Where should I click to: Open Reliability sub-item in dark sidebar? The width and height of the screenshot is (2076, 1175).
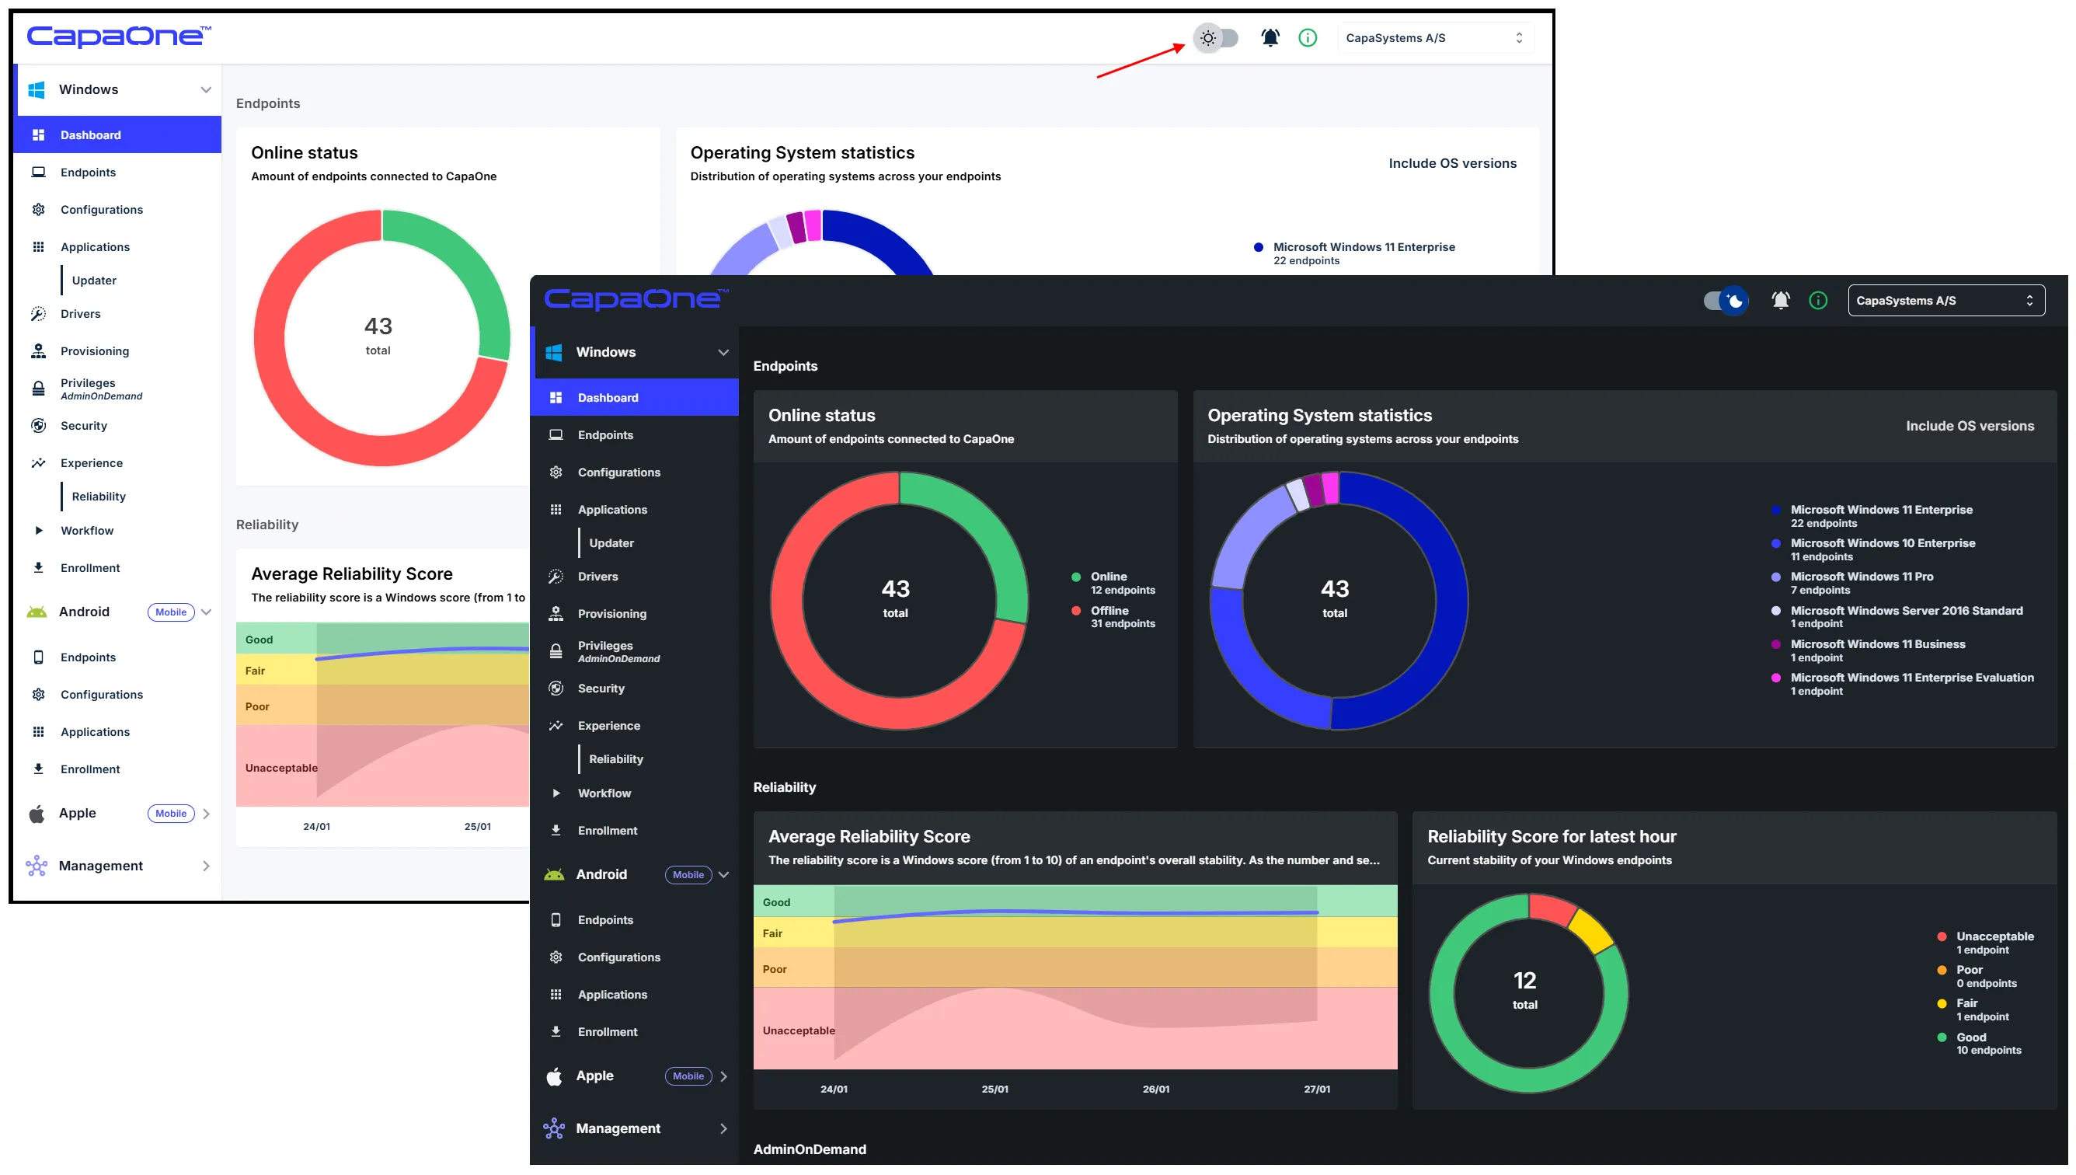[x=615, y=759]
